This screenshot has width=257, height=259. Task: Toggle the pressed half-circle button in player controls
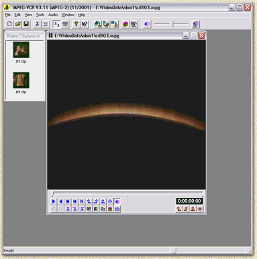117,201
